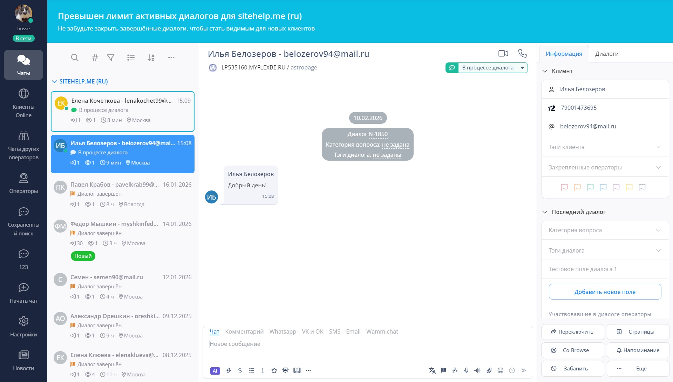Viewport: 673px width, 382px height.
Task: Click the 'Забанить' button
Action: (x=572, y=369)
